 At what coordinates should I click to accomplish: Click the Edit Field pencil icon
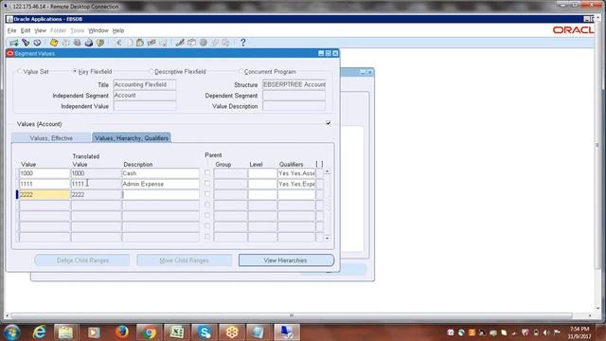coord(180,43)
